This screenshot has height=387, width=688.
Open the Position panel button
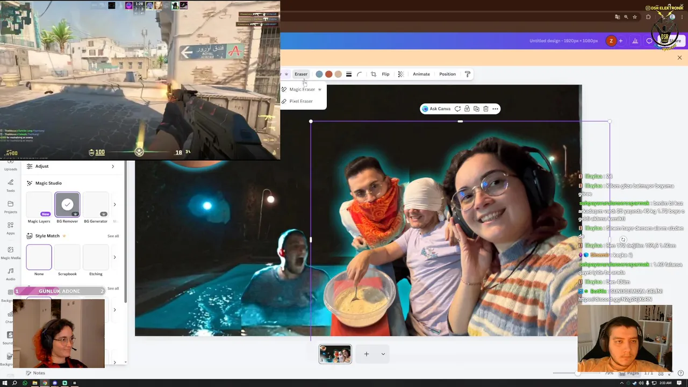(447, 74)
